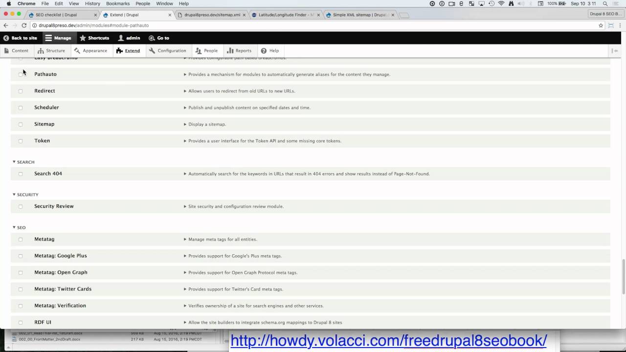This screenshot has height=352, width=626.
Task: Enable the Scheduler module checkbox
Action: coord(21,108)
